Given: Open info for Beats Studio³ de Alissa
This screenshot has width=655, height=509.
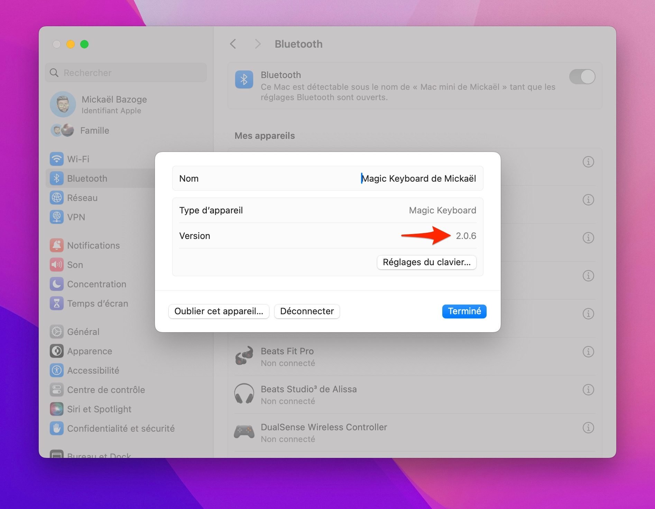Looking at the screenshot, I should click(588, 390).
